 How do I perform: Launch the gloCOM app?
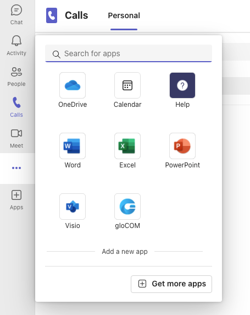click(x=127, y=211)
